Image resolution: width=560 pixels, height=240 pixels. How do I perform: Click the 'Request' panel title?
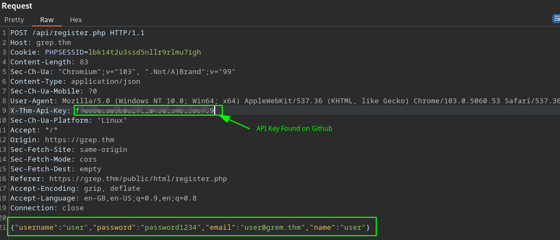click(x=17, y=6)
